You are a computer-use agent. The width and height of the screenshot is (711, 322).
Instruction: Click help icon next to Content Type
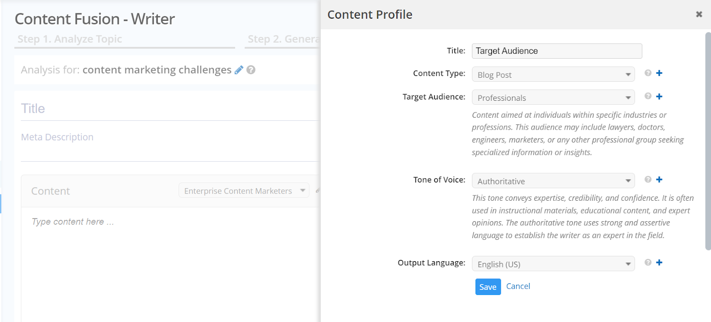pos(648,73)
